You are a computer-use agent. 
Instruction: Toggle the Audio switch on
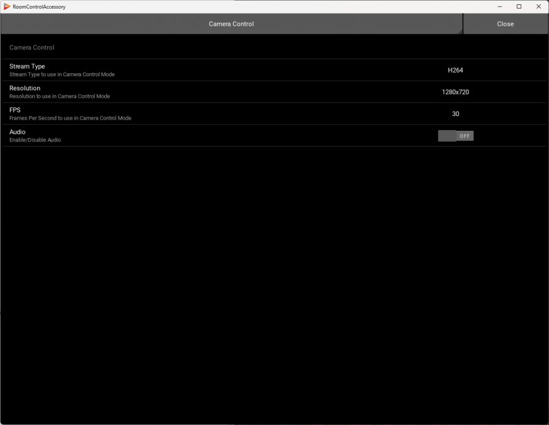tap(455, 136)
